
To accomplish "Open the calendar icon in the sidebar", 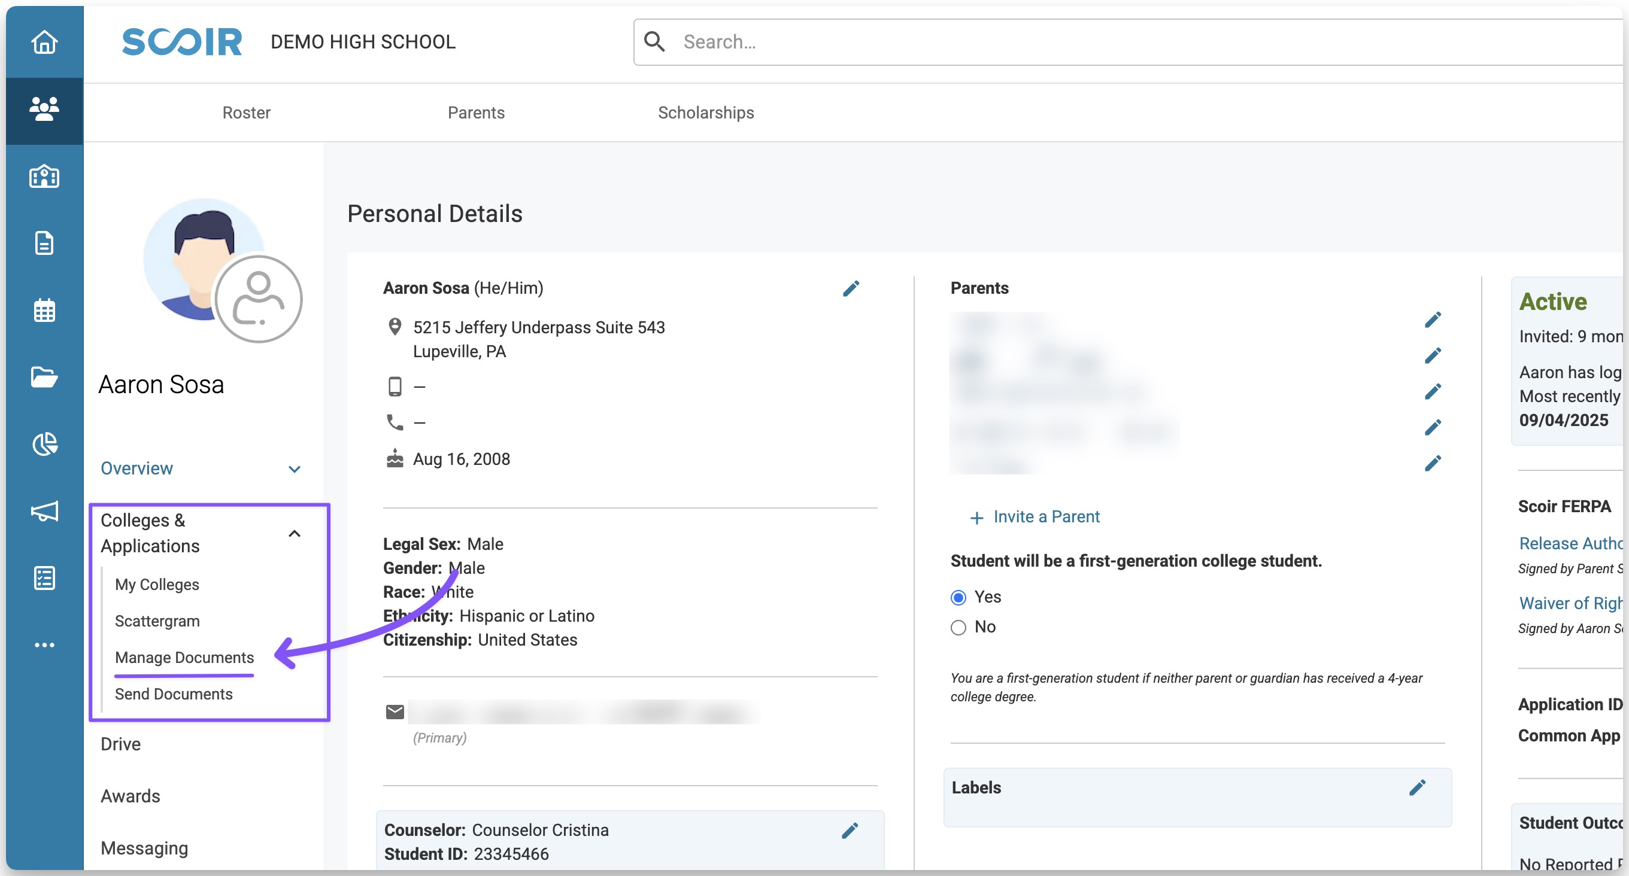I will pyautogui.click(x=44, y=311).
